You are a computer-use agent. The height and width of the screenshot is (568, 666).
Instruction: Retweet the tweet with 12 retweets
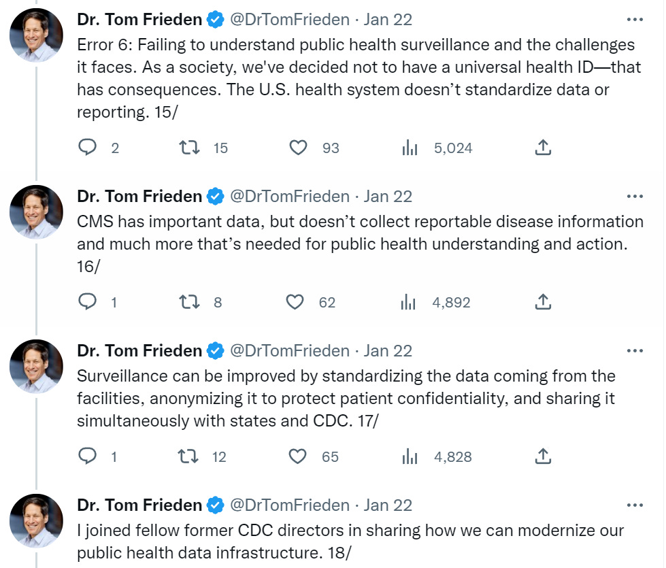pyautogui.click(x=188, y=456)
